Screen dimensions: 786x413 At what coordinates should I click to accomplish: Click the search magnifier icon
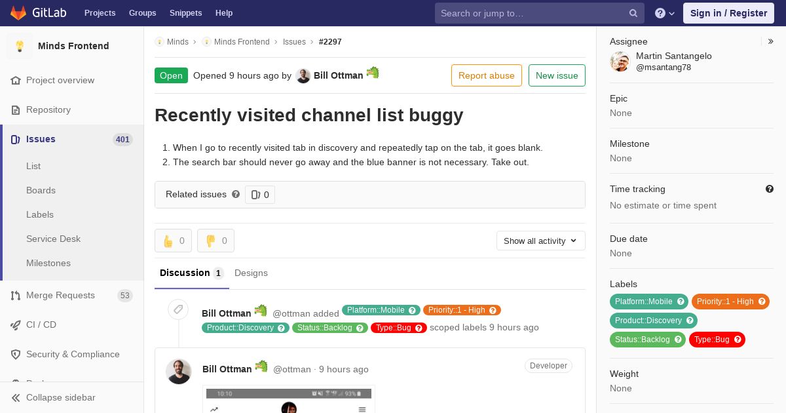point(633,13)
